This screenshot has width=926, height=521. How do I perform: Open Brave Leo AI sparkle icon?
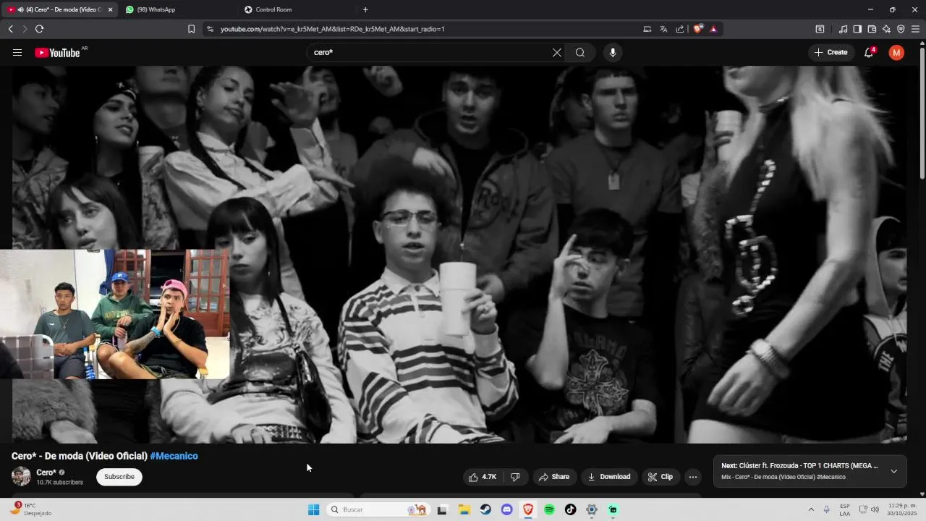pyautogui.click(x=886, y=29)
